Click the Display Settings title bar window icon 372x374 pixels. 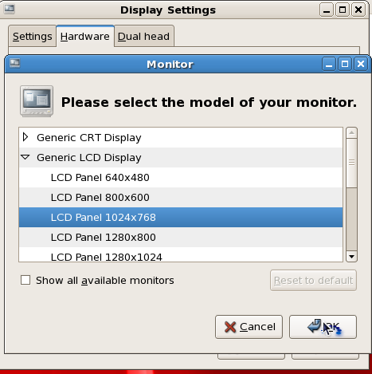click(10, 10)
